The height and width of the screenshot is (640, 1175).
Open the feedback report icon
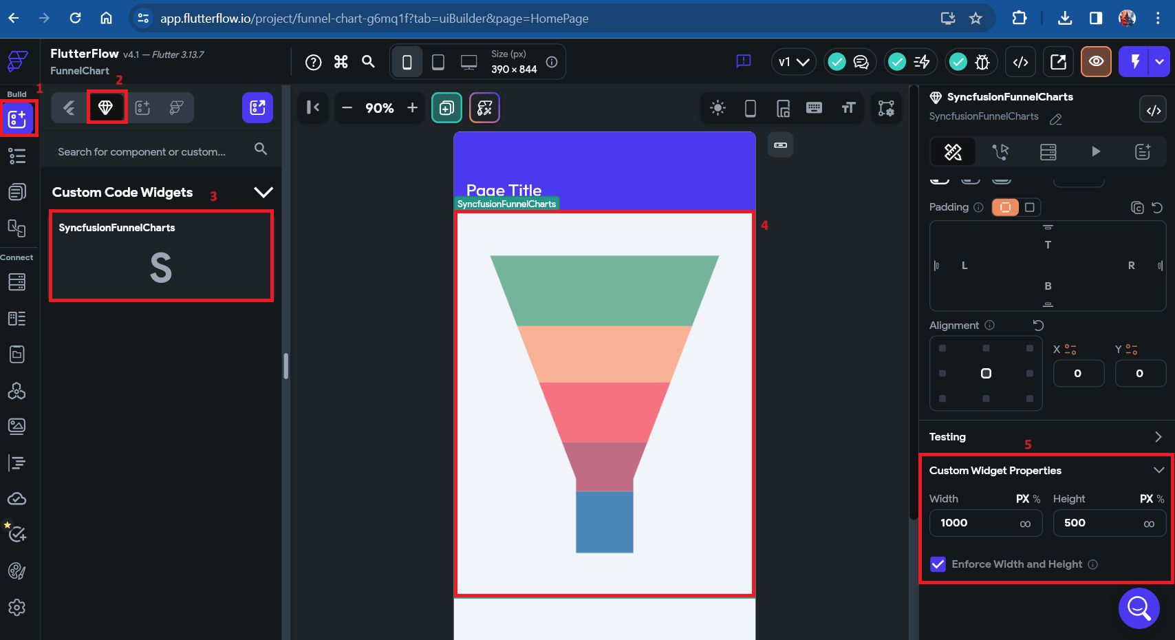point(744,61)
